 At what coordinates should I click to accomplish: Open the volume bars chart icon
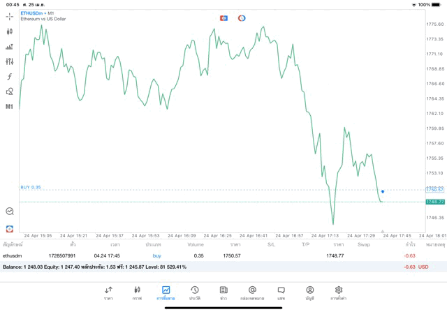click(9, 47)
